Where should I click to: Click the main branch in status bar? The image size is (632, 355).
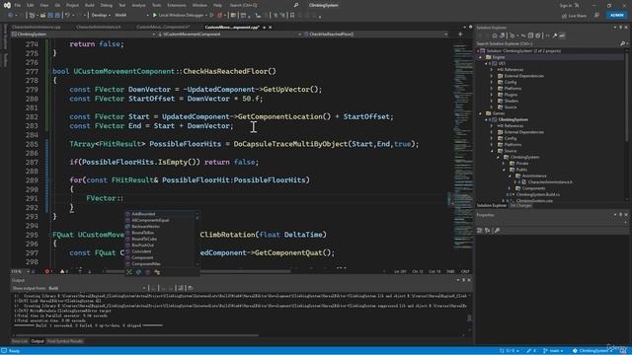pos(553,351)
